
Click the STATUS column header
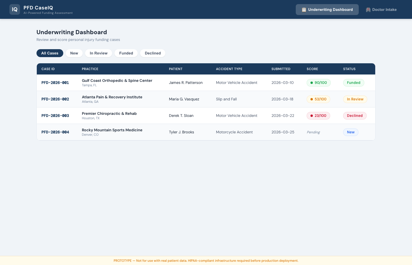349,69
